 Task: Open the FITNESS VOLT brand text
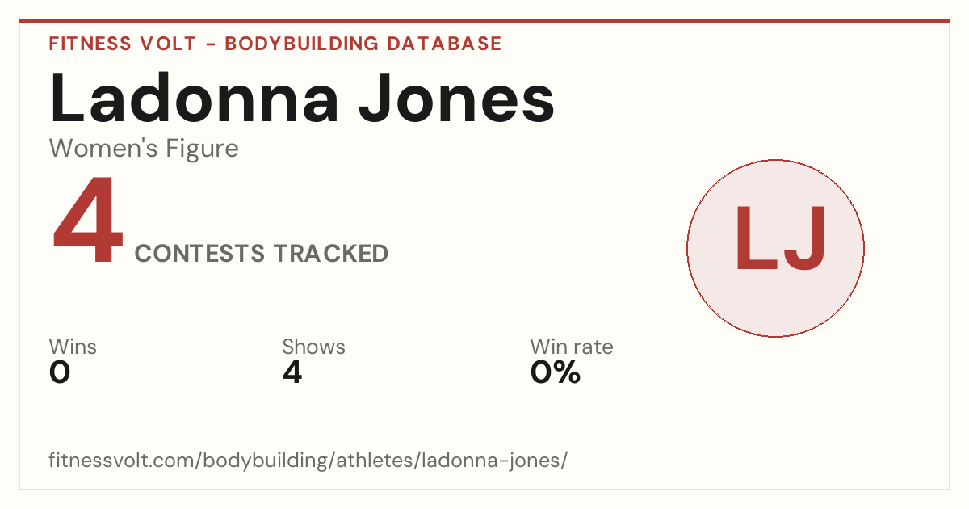tap(121, 44)
